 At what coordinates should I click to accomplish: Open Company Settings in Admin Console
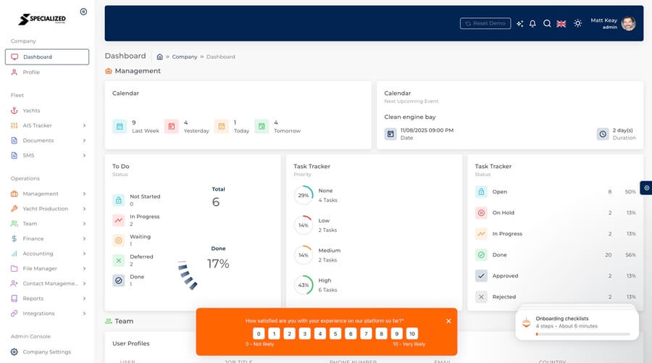46,352
